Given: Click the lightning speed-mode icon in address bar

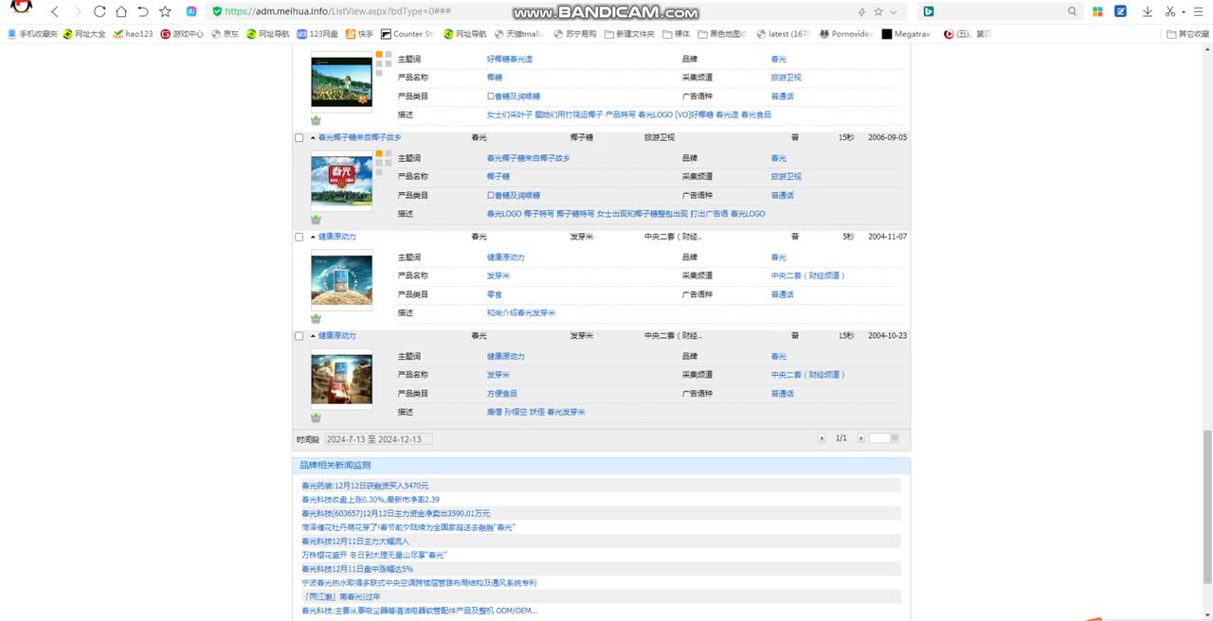Looking at the screenshot, I should [861, 11].
